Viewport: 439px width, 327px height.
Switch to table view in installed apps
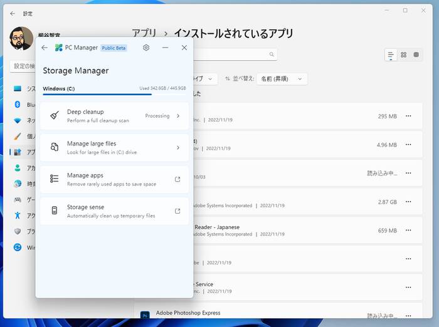(416, 55)
